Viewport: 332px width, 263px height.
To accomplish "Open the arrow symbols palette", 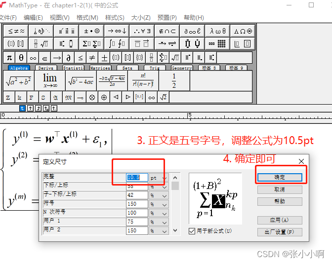I will tap(117, 31).
